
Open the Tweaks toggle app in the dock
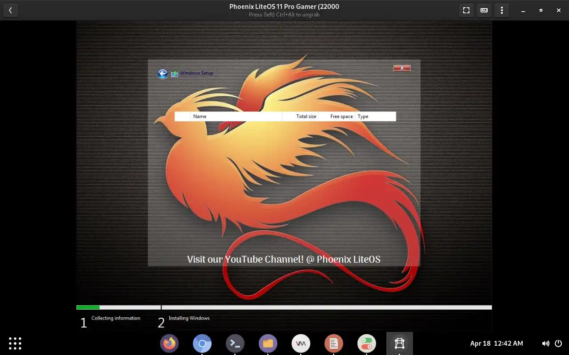click(367, 343)
